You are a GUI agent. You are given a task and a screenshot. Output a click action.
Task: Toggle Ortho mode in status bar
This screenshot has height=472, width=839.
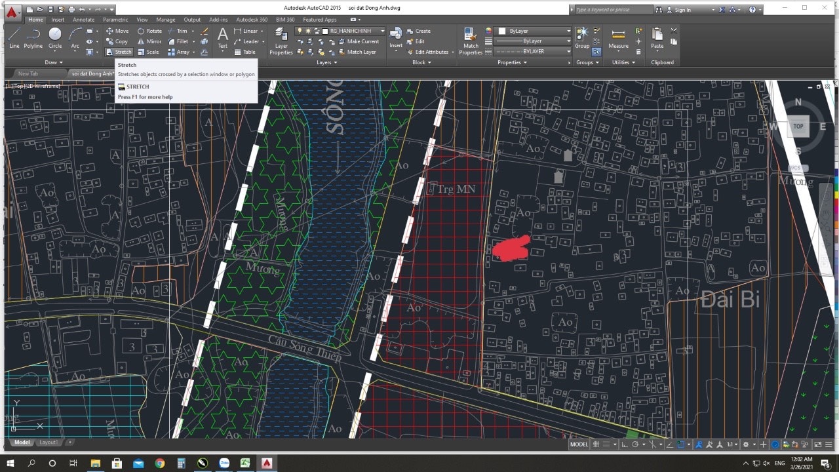point(625,444)
